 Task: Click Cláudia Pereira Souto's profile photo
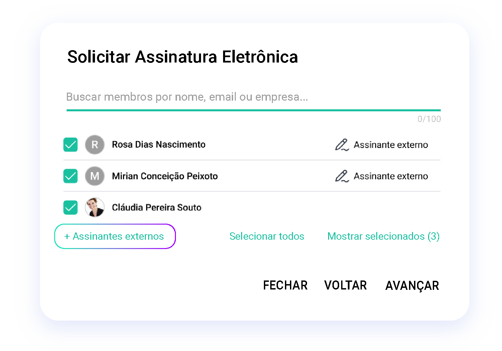95,208
